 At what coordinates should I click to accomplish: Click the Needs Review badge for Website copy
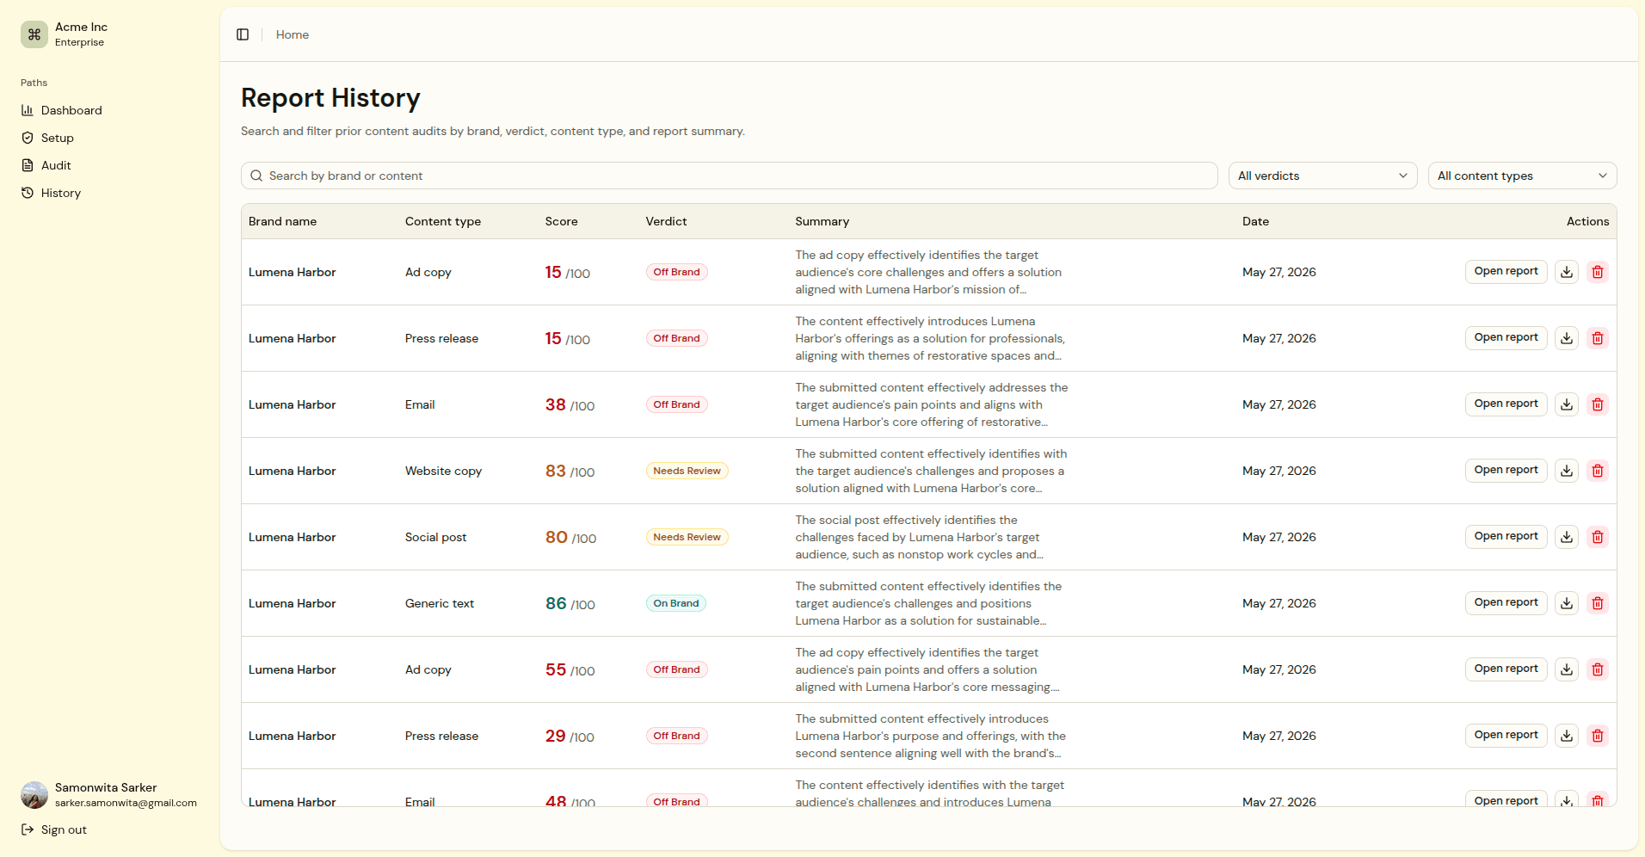(x=687, y=471)
